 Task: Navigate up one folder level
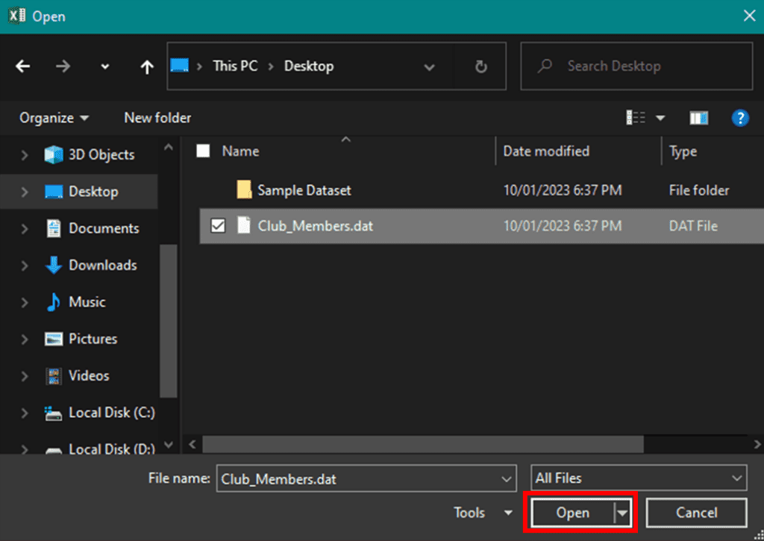click(146, 66)
